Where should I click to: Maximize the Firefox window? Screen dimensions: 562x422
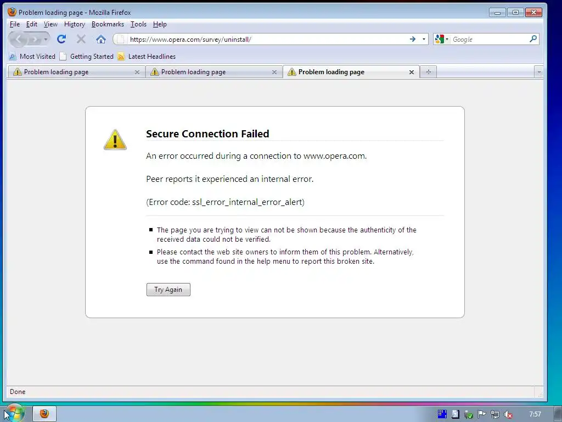515,13
